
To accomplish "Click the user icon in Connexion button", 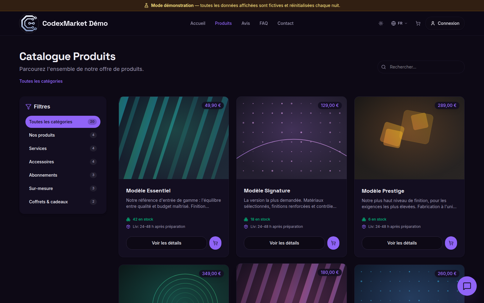I will pyautogui.click(x=433, y=23).
